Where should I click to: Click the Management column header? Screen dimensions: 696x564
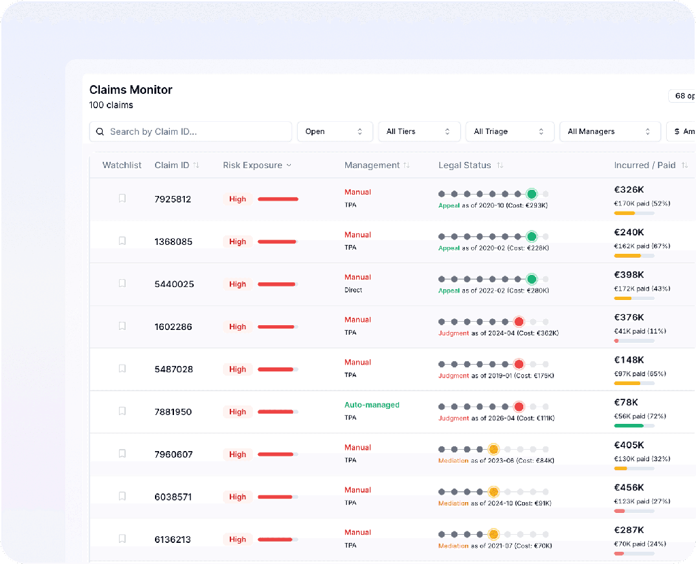point(372,165)
